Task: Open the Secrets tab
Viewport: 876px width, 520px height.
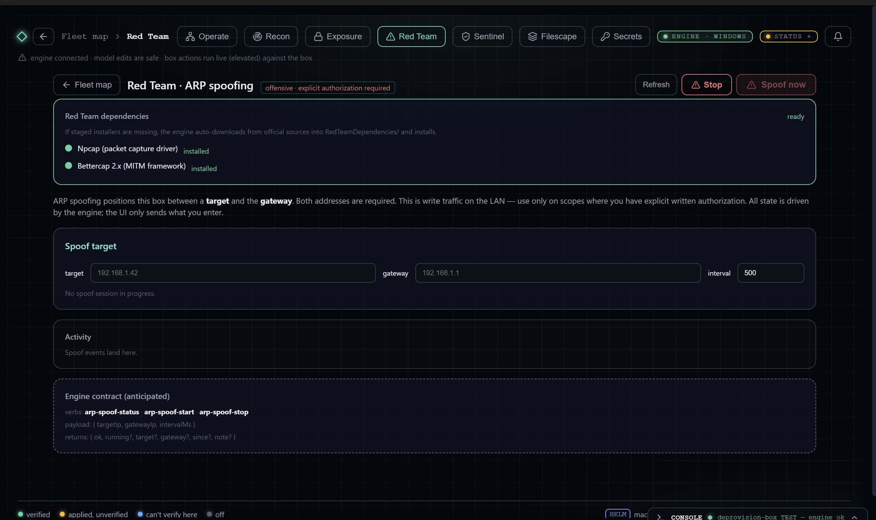Action: click(x=621, y=36)
